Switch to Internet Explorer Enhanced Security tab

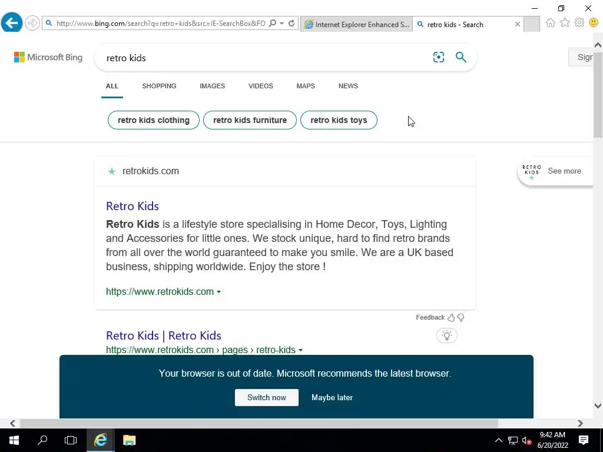(x=356, y=24)
